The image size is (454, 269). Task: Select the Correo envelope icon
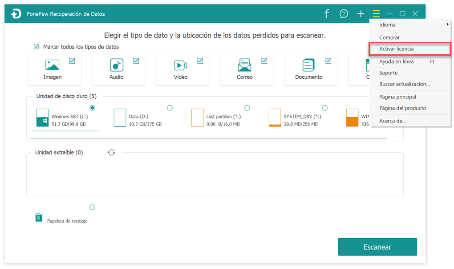pyautogui.click(x=244, y=65)
